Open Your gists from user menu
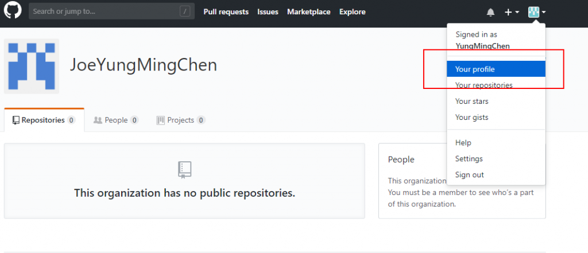 tap(496, 117)
